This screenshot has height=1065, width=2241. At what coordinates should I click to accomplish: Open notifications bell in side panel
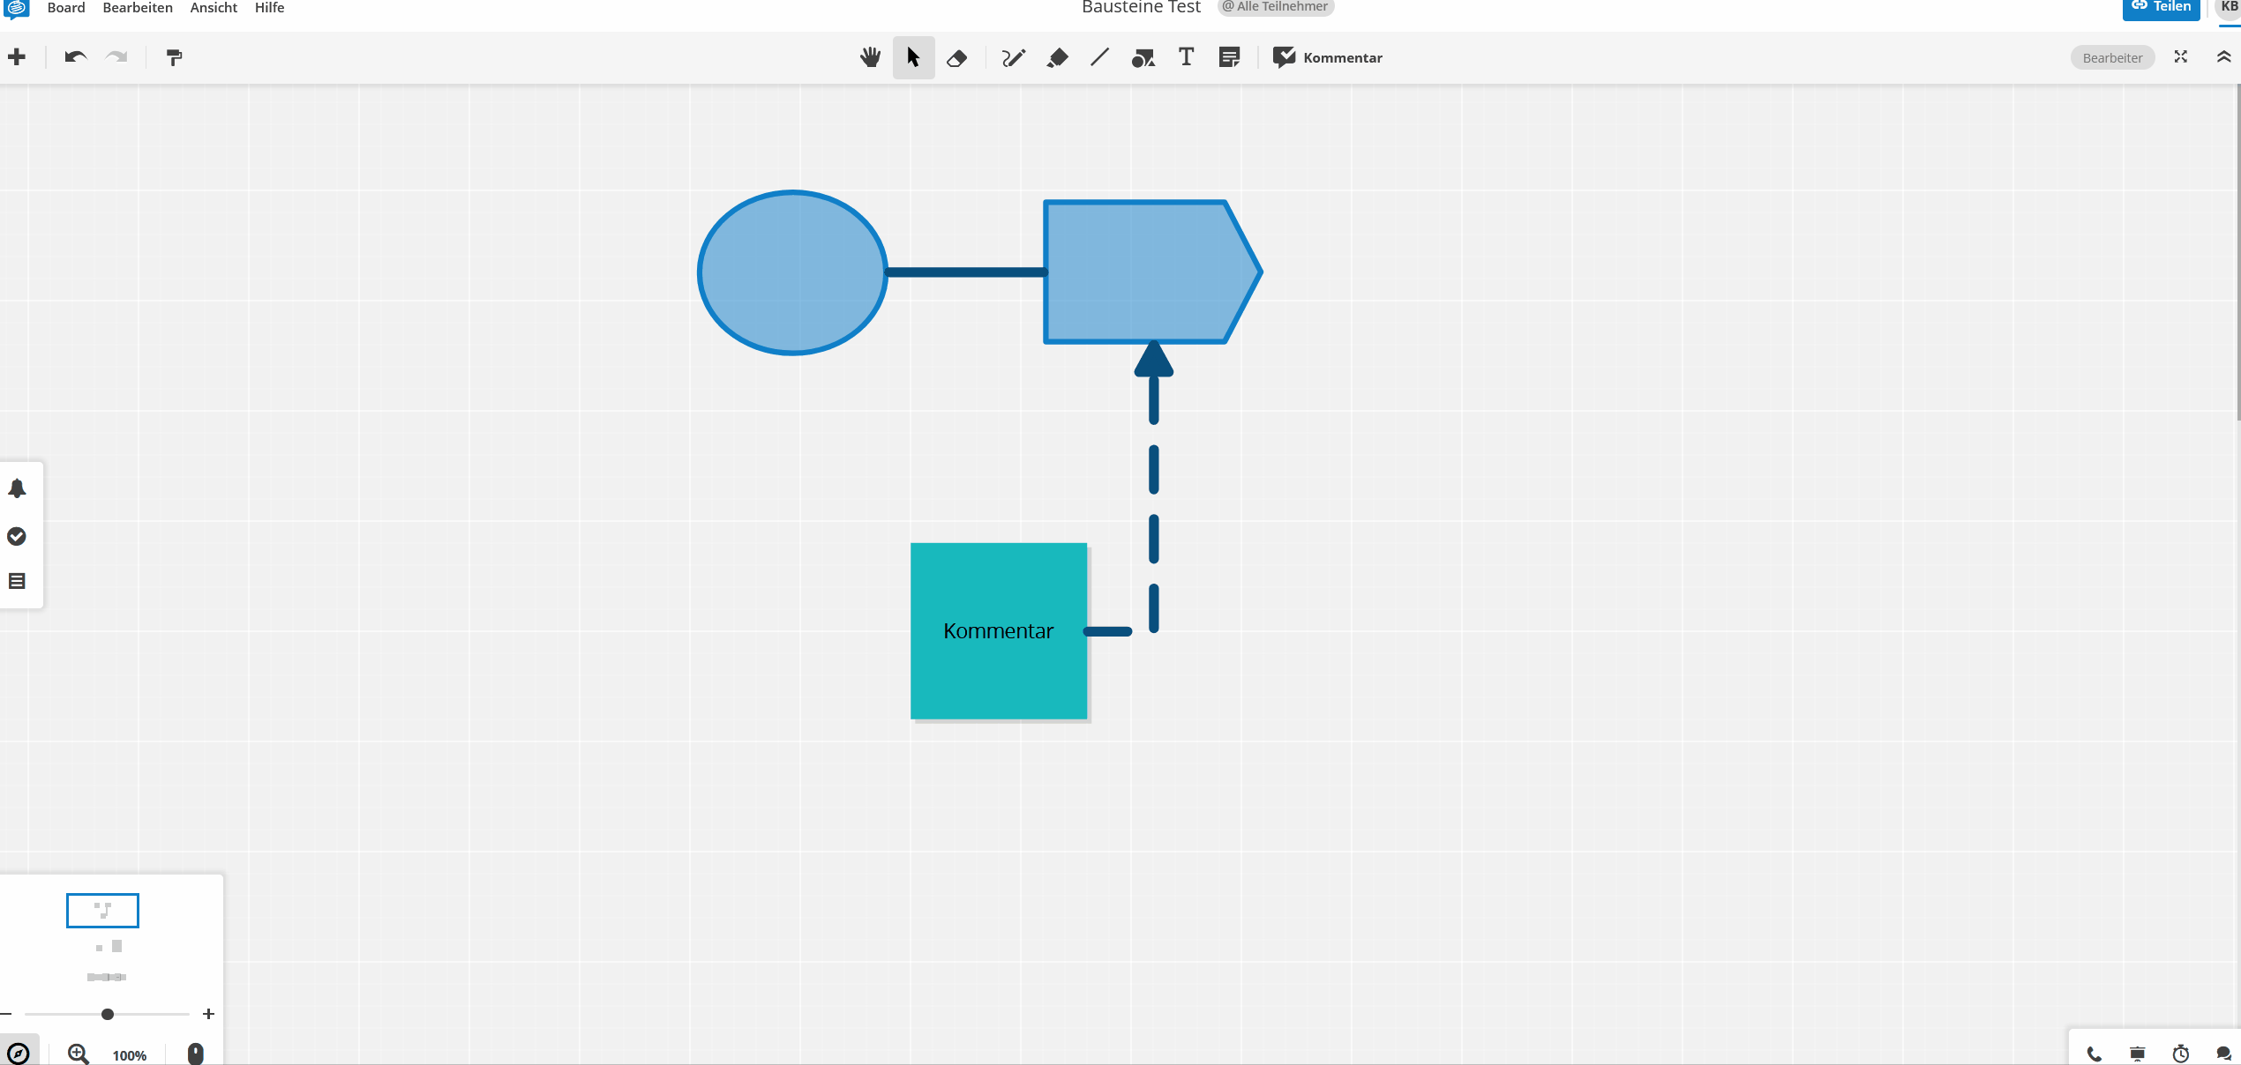[x=17, y=488]
